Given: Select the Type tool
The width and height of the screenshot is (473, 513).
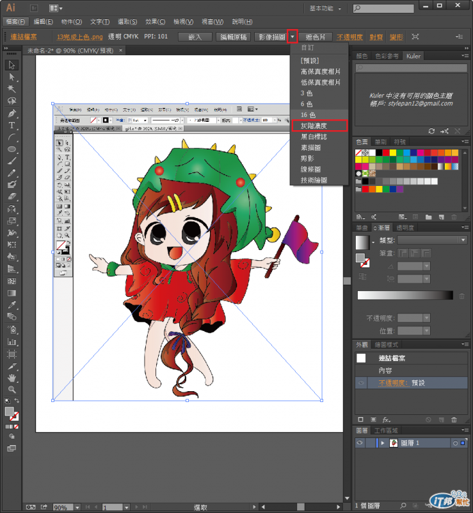Looking at the screenshot, I should point(12,125).
